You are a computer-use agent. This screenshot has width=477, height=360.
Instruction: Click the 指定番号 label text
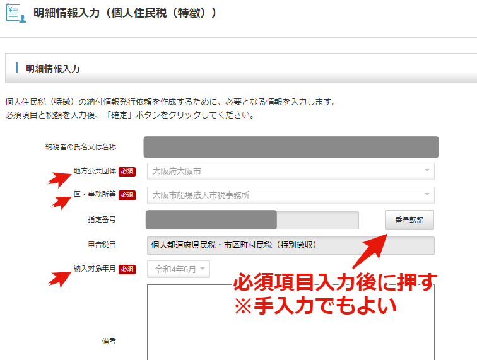click(x=102, y=219)
